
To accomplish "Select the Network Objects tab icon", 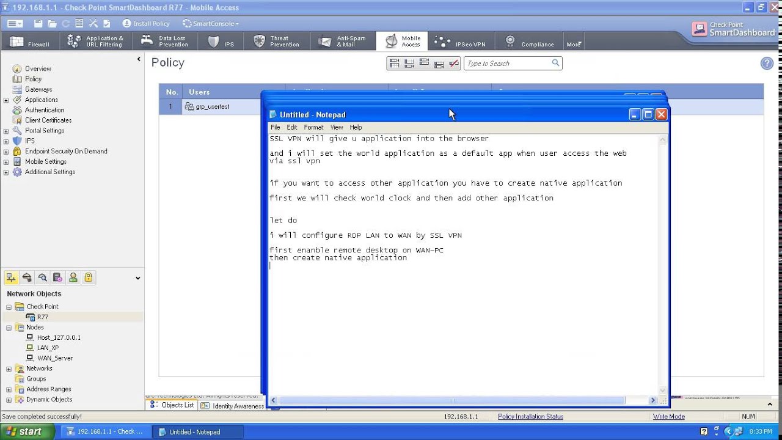I will 12,277.
